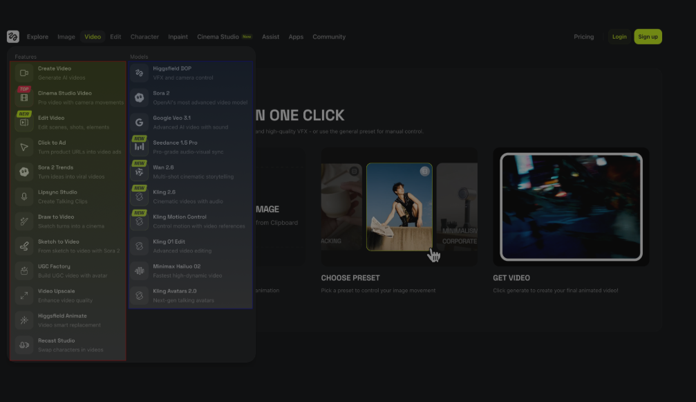Open Kling Avatars 2.0 model label

coord(174,291)
